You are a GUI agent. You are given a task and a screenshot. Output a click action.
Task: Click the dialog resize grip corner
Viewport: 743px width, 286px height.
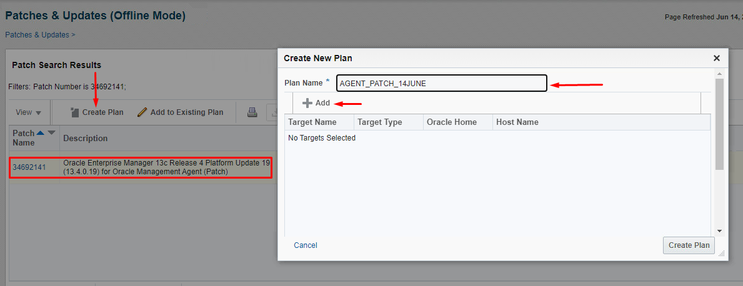722,254
